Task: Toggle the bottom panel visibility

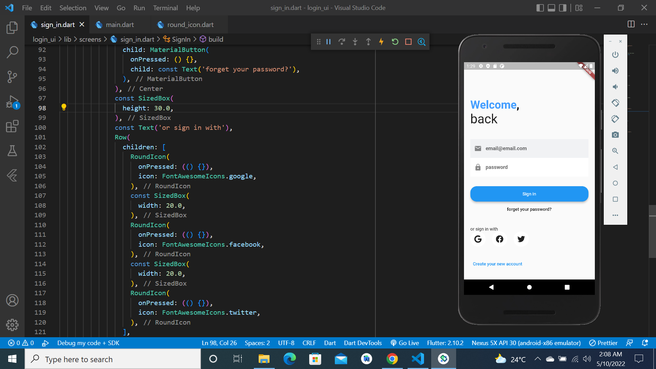Action: (551, 8)
